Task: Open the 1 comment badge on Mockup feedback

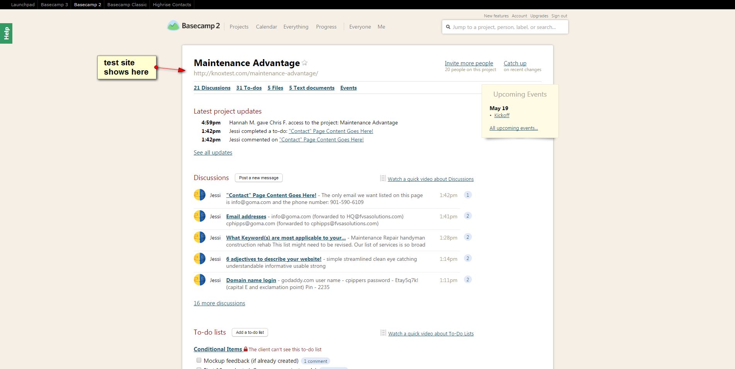Action: tap(316, 361)
